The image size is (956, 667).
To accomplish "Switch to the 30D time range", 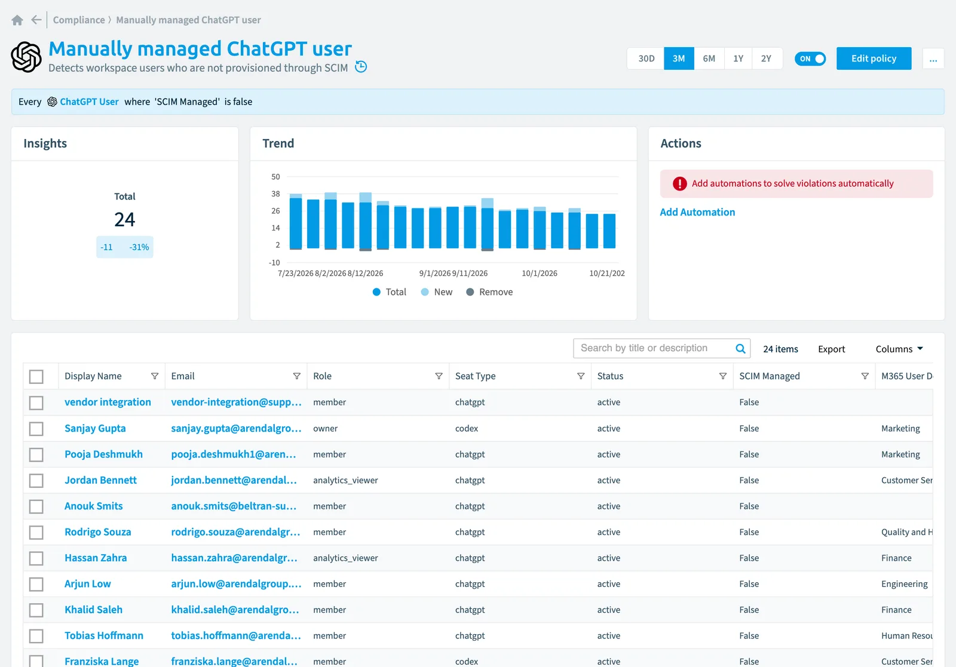I will [x=646, y=59].
